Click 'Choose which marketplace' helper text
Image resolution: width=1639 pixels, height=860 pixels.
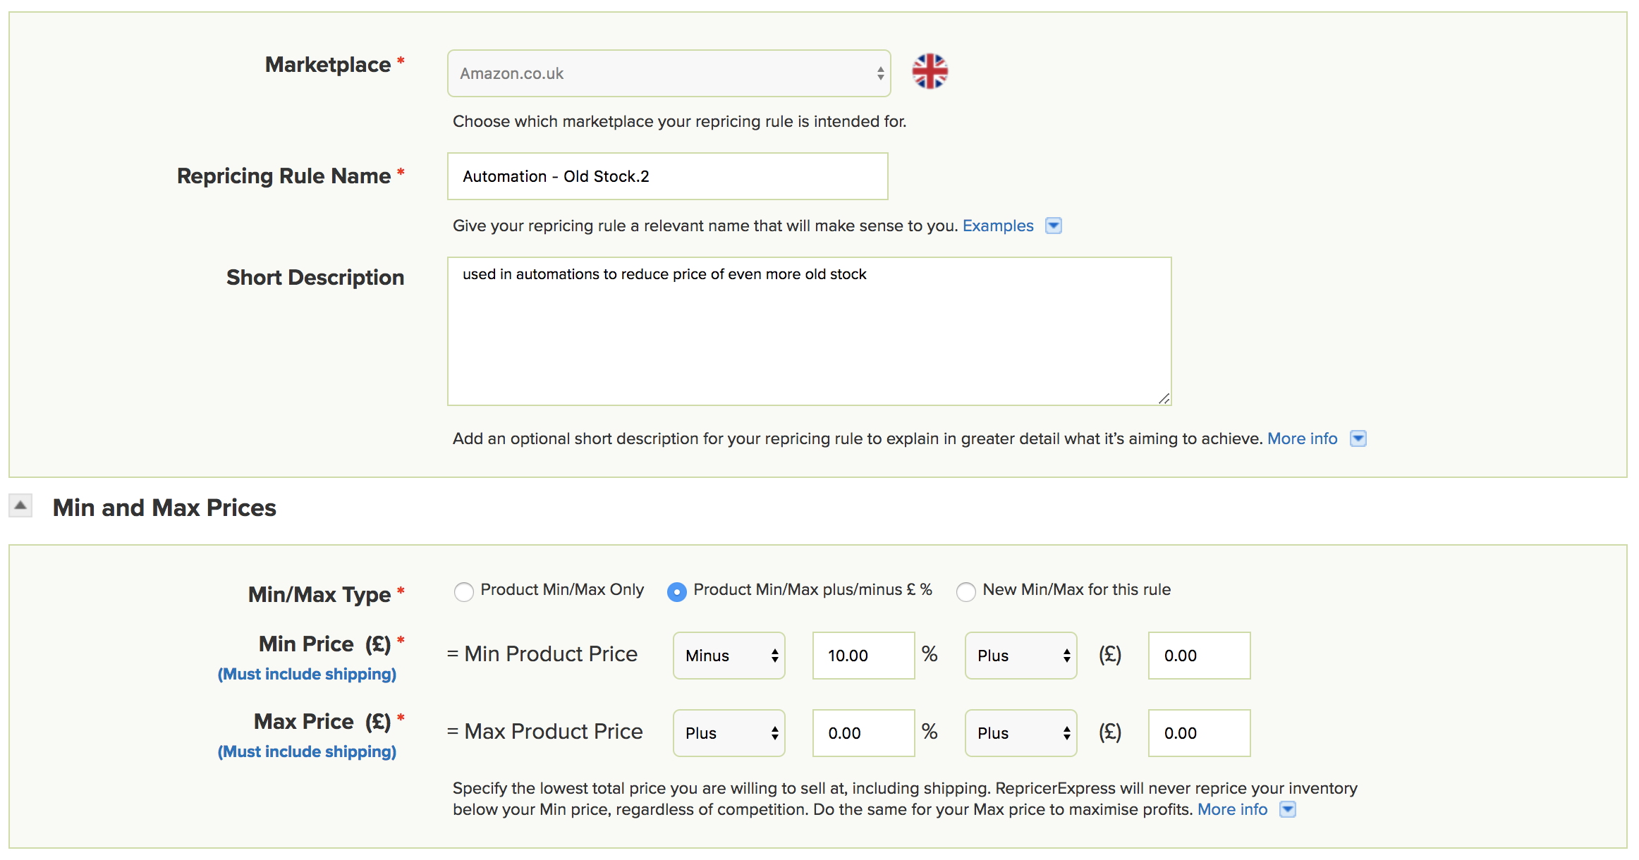tap(679, 121)
